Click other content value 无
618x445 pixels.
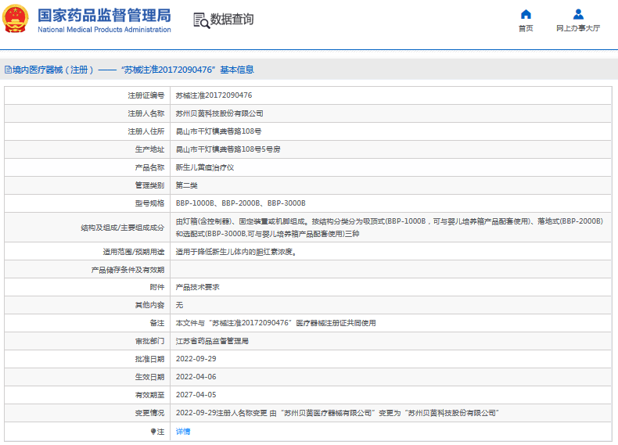[179, 305]
